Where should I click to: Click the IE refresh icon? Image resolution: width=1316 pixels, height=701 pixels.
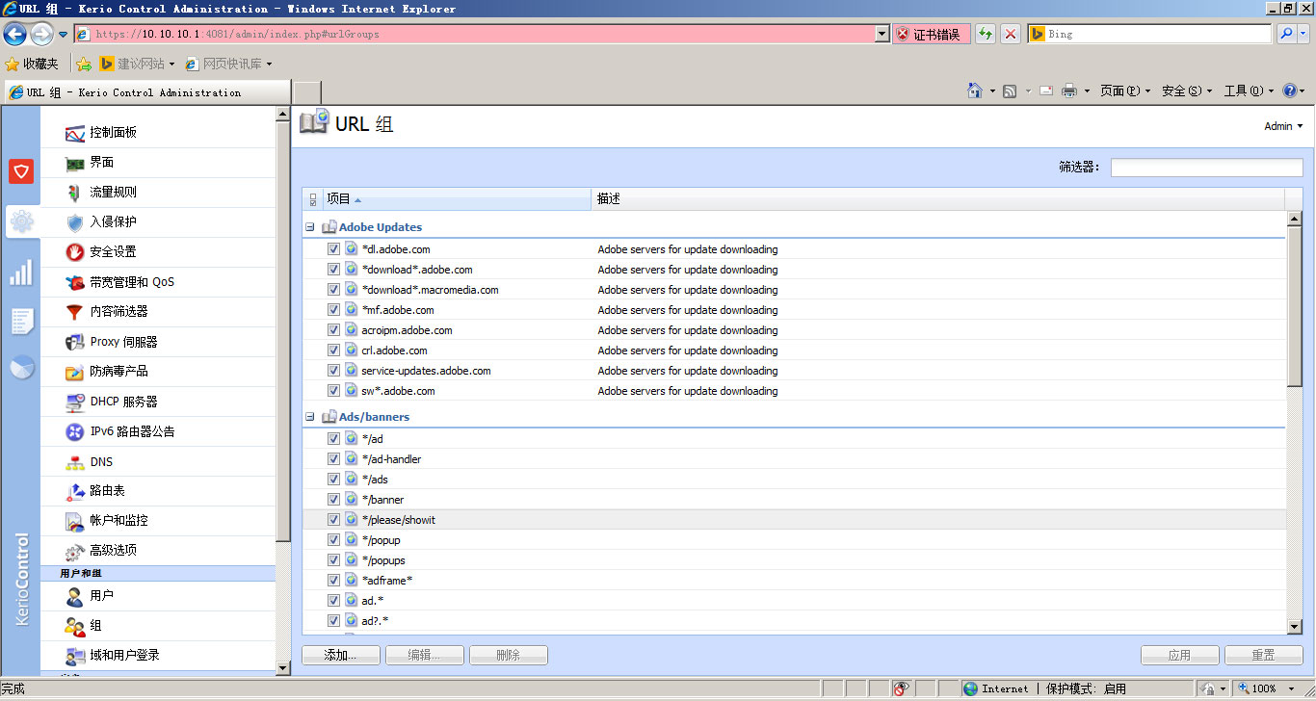point(986,34)
